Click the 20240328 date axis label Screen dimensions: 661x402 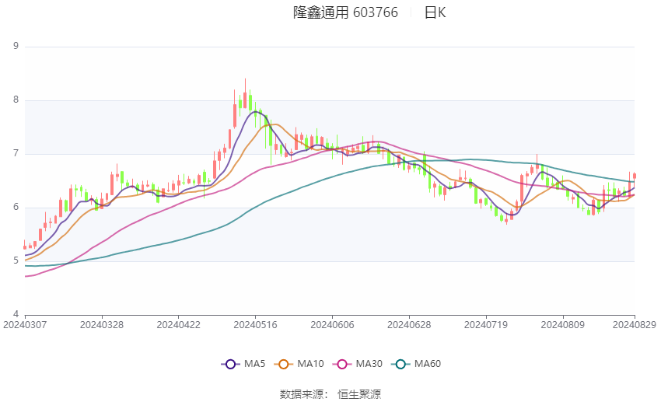tap(102, 325)
